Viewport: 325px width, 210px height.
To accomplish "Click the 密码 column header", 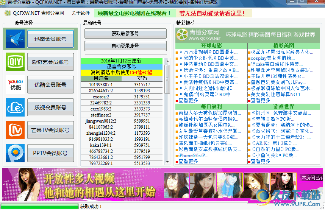I will tap(142, 78).
